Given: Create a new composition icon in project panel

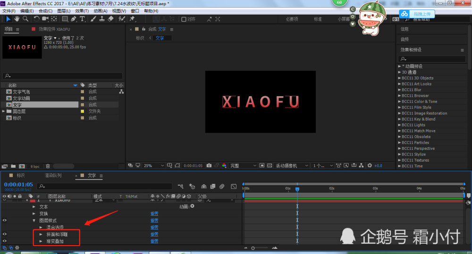Looking at the screenshot, I should pyautogui.click(x=22, y=166).
